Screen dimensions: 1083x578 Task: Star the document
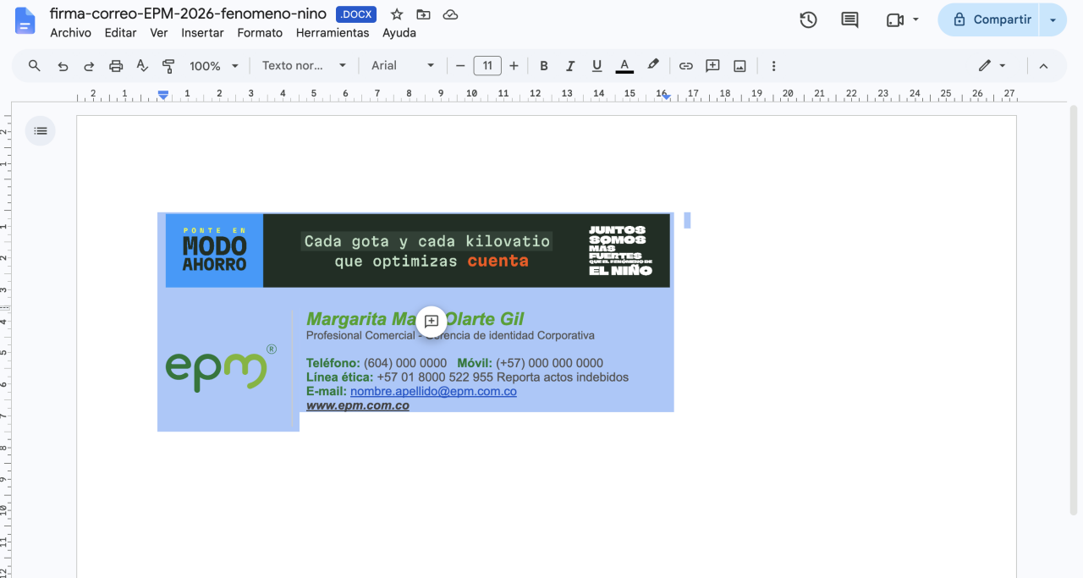click(397, 14)
